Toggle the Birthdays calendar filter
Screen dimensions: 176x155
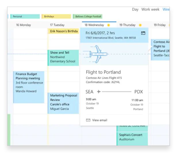(56, 16)
